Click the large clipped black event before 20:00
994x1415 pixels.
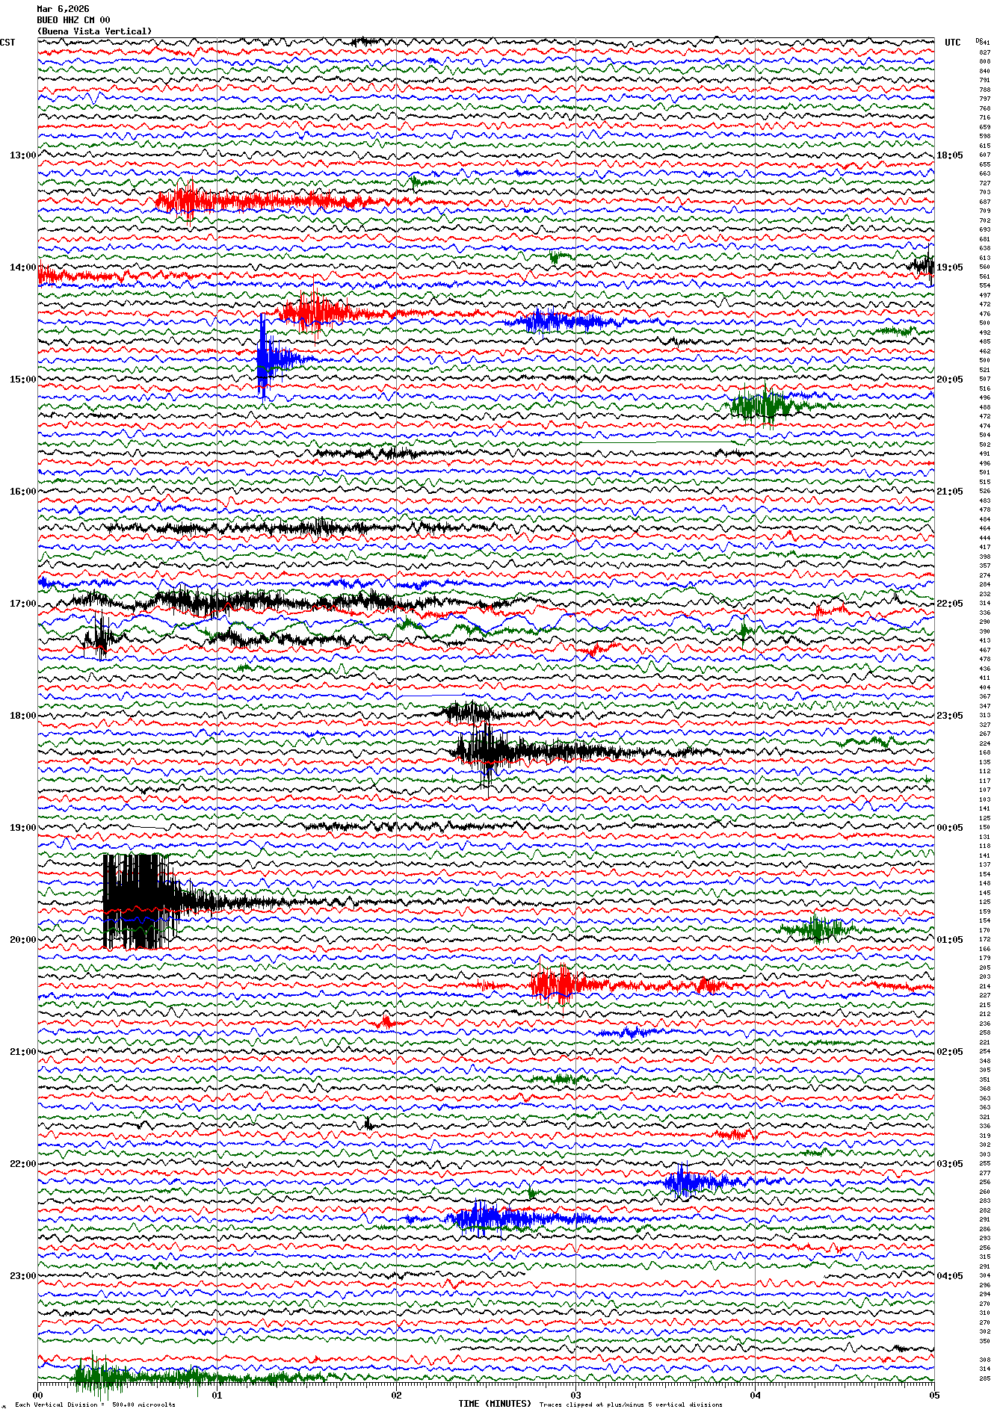coord(138,900)
